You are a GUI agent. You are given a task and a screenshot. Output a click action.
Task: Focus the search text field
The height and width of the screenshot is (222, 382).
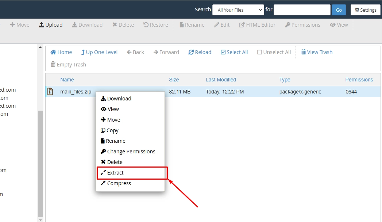point(302,10)
